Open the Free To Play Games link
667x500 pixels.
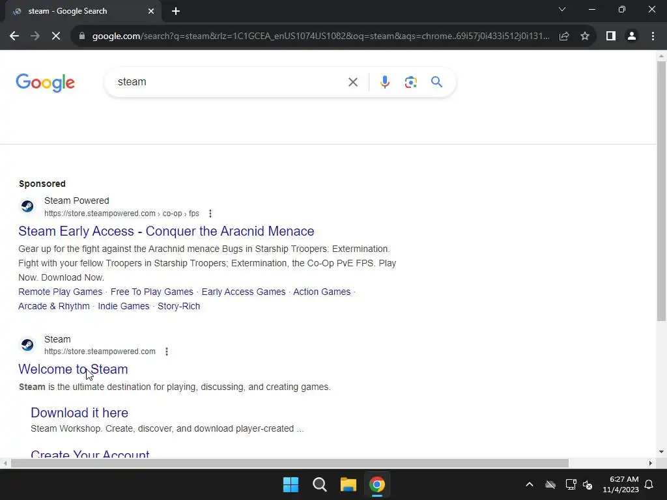click(x=152, y=292)
